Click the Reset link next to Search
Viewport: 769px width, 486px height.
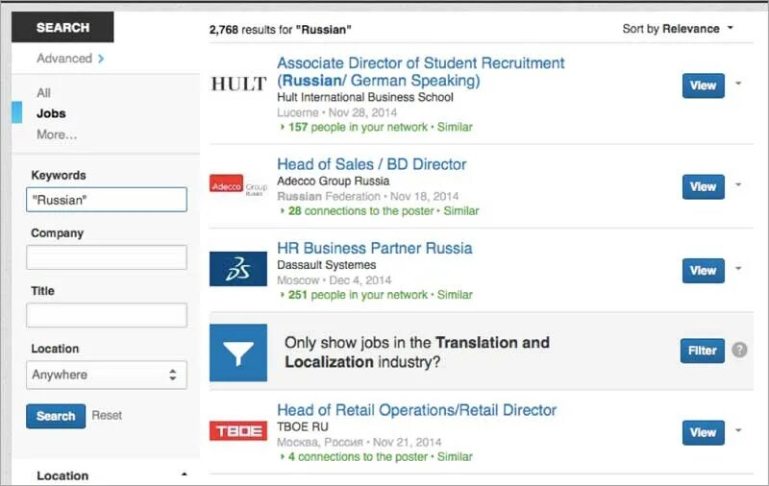107,415
